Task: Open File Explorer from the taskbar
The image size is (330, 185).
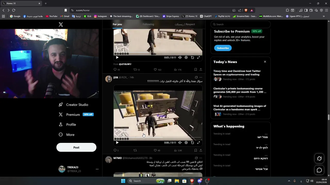Action: tap(177, 181)
